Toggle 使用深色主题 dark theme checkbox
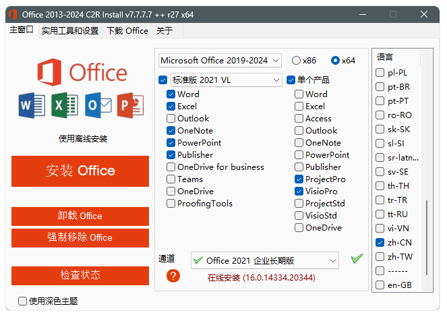This screenshot has width=447, height=321. [x=23, y=301]
